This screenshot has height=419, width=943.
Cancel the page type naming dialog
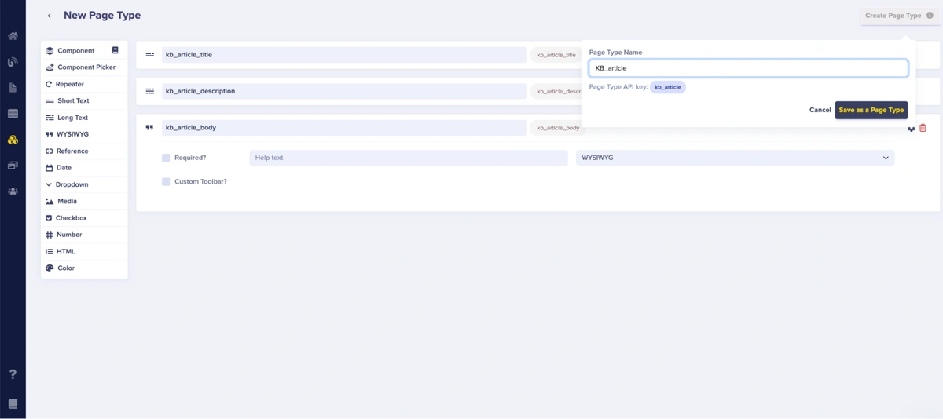820,110
